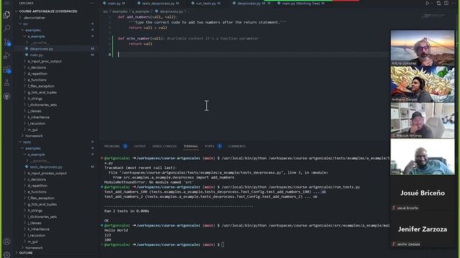This screenshot has height=258, width=460.
Task: Expand d_repetition folder under src
Action: (x=37, y=74)
